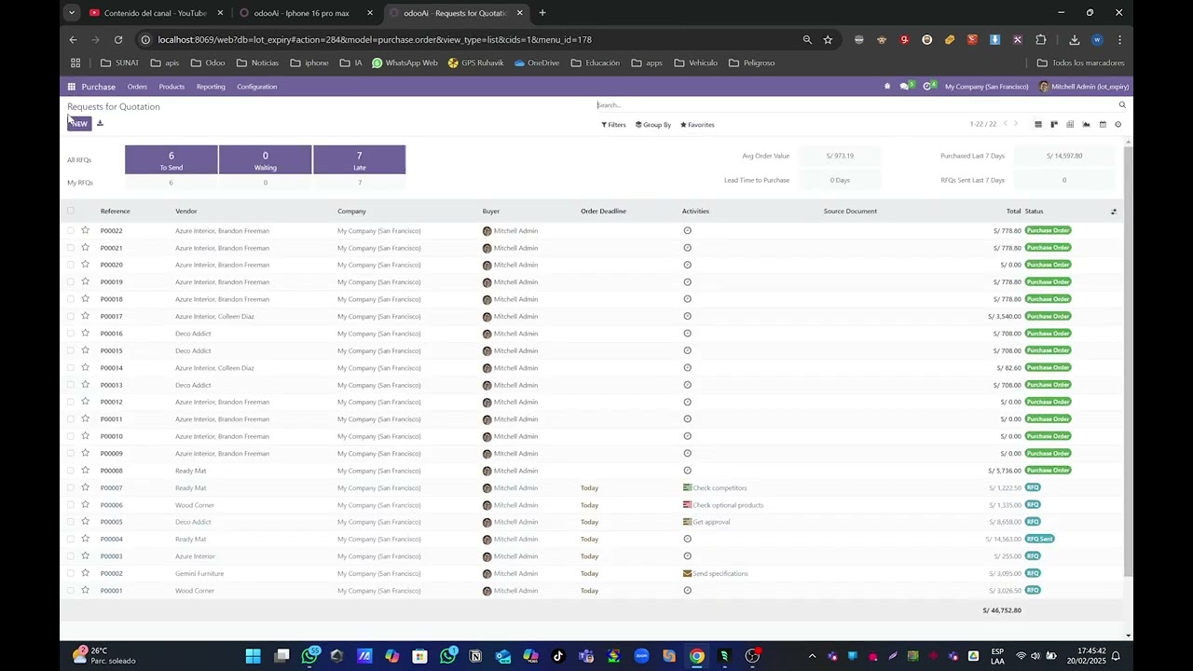The height and width of the screenshot is (671, 1193).
Task: Tick the checkbox for P00008
Action: (70, 471)
